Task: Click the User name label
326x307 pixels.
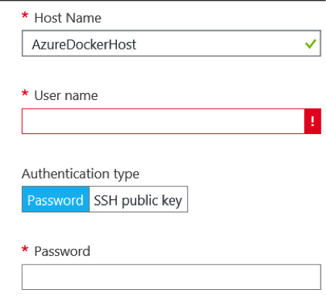Action: click(66, 95)
